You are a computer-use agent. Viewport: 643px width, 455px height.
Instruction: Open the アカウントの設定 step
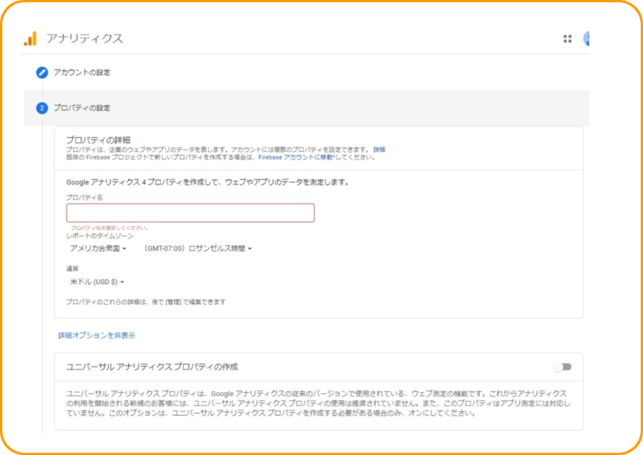[82, 73]
